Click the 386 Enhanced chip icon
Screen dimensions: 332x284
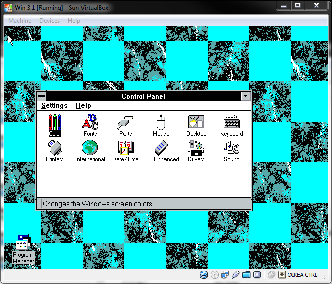pyautogui.click(x=161, y=151)
